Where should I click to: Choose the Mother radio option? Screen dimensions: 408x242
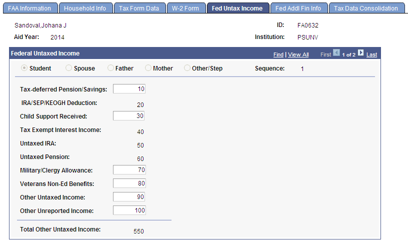(148, 68)
